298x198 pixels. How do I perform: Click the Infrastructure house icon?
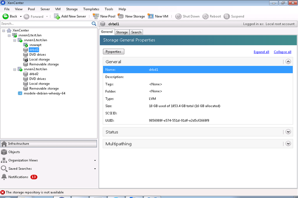pos(4,144)
